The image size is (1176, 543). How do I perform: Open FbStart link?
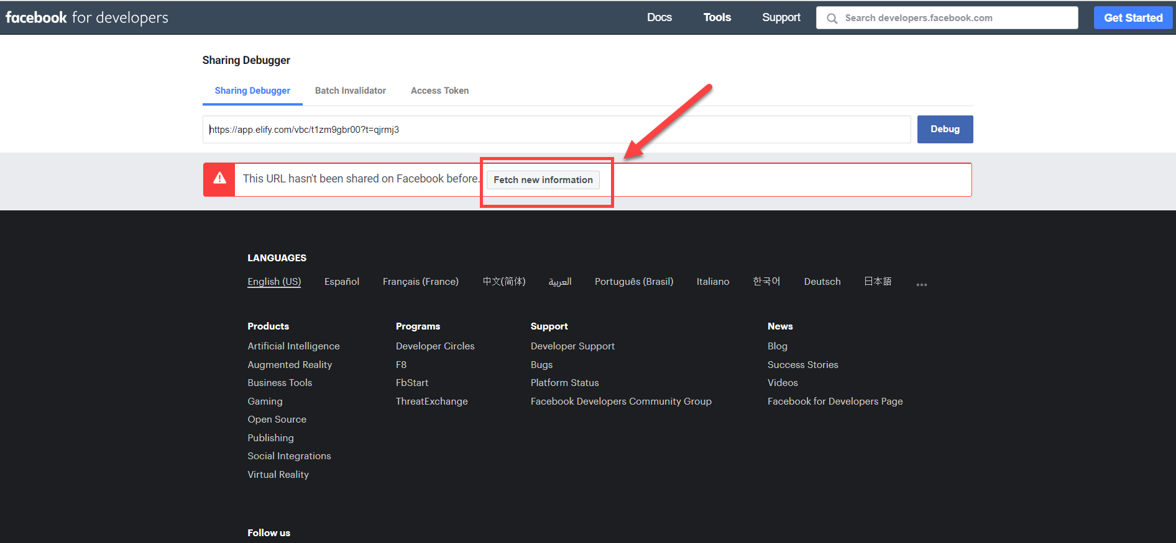(412, 383)
